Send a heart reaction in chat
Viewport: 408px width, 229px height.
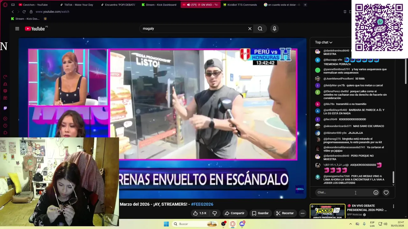pyautogui.click(x=386, y=192)
